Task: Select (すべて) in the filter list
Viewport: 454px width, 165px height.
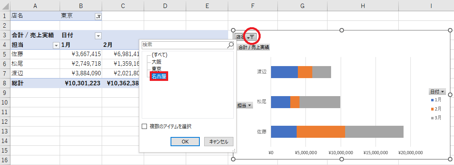Action: tap(159, 55)
